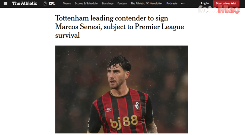Open the Teams menu
Screen dimensions: 245x135
(67, 4)
